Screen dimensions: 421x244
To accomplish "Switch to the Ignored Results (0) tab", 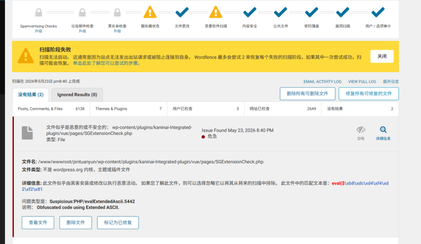I will (x=77, y=95).
